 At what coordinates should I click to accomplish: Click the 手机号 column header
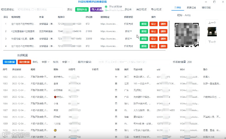(95, 69)
